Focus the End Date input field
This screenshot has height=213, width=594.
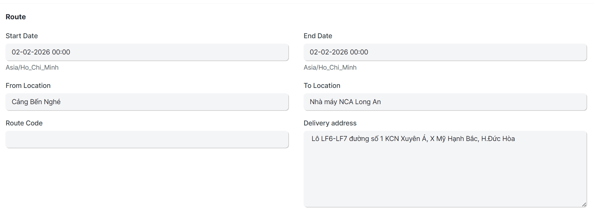tap(445, 52)
